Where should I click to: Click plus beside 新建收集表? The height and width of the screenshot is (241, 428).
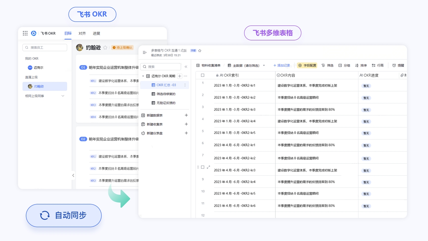coord(186,124)
